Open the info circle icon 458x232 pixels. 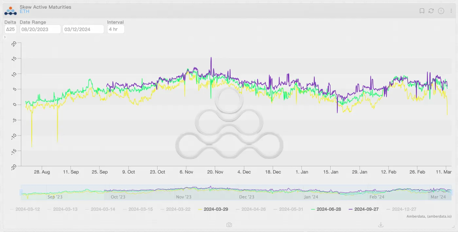click(x=441, y=11)
